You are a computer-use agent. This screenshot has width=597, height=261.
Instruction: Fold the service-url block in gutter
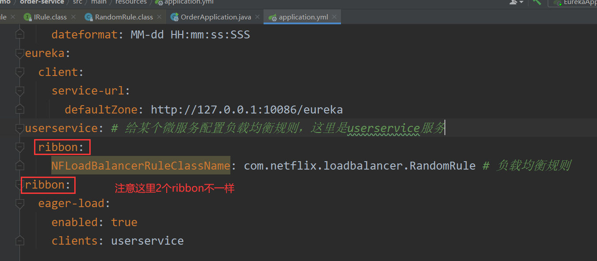tap(19, 91)
